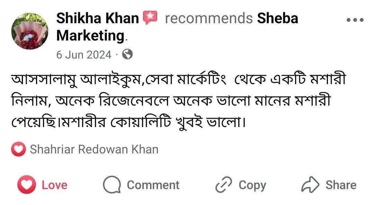Visit the Sheba Marketing page link
374x205 pixels.
(x=277, y=18)
